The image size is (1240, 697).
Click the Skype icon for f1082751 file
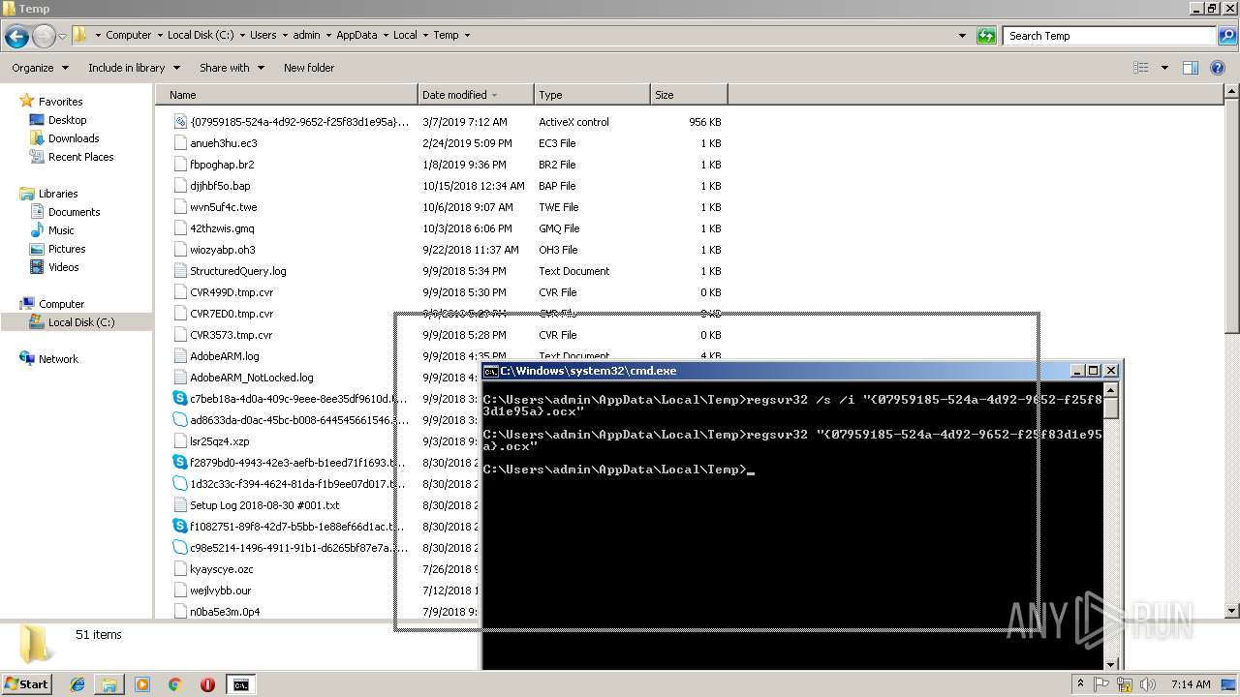tap(180, 527)
